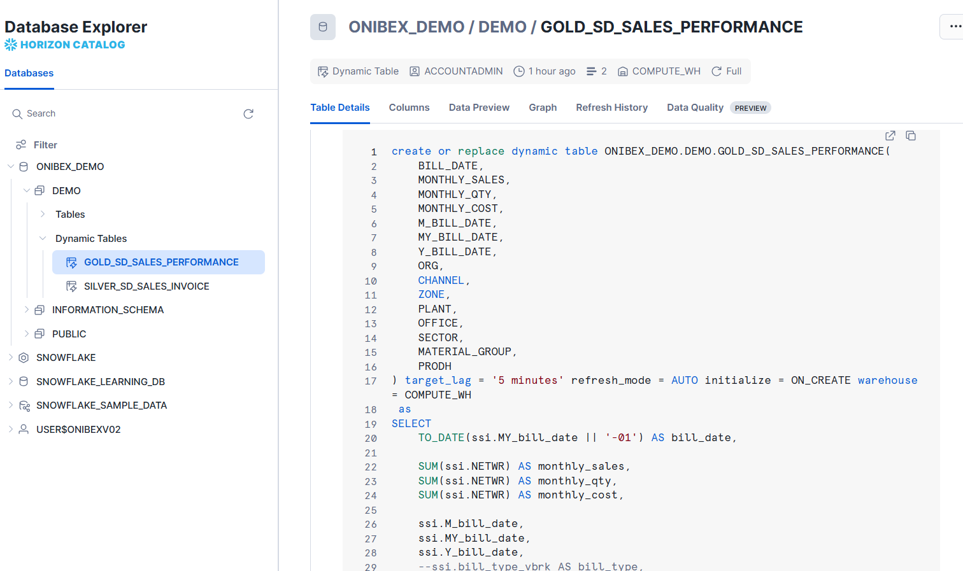Select SILVER_SD_SALES_INVOICE dynamic table

(x=146, y=286)
